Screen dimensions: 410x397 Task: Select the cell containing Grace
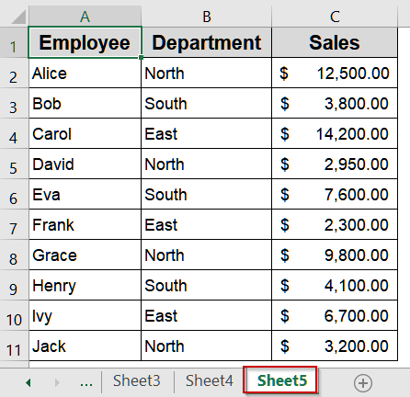click(x=85, y=255)
